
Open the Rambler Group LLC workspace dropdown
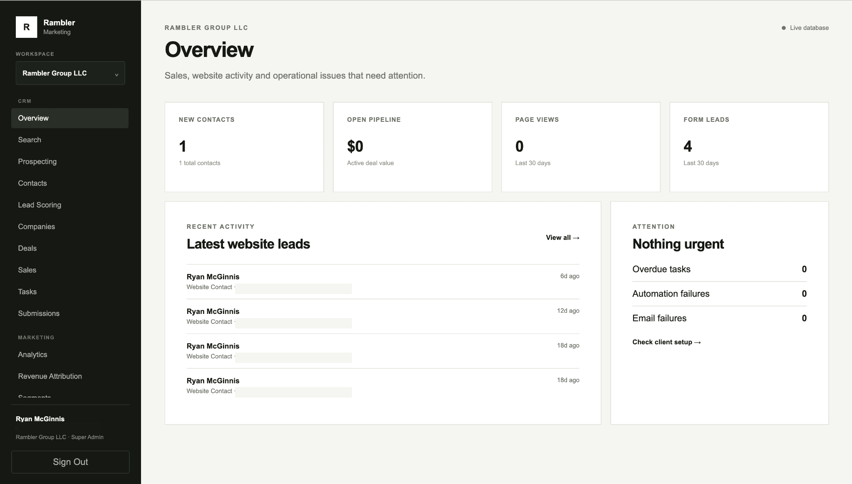(x=70, y=73)
